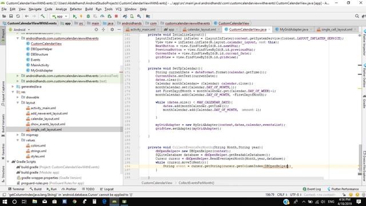Open add_newevent_layout.xml file
Screen dimensions: 366x206
[49, 113]
